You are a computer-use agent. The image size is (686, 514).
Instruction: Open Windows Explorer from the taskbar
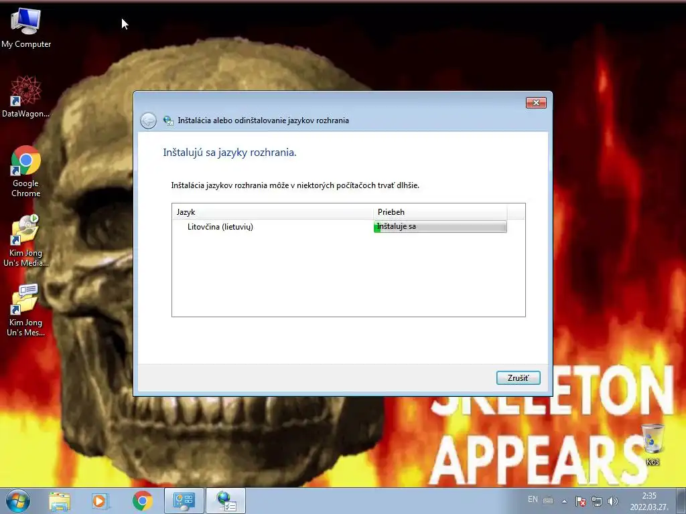point(60,501)
